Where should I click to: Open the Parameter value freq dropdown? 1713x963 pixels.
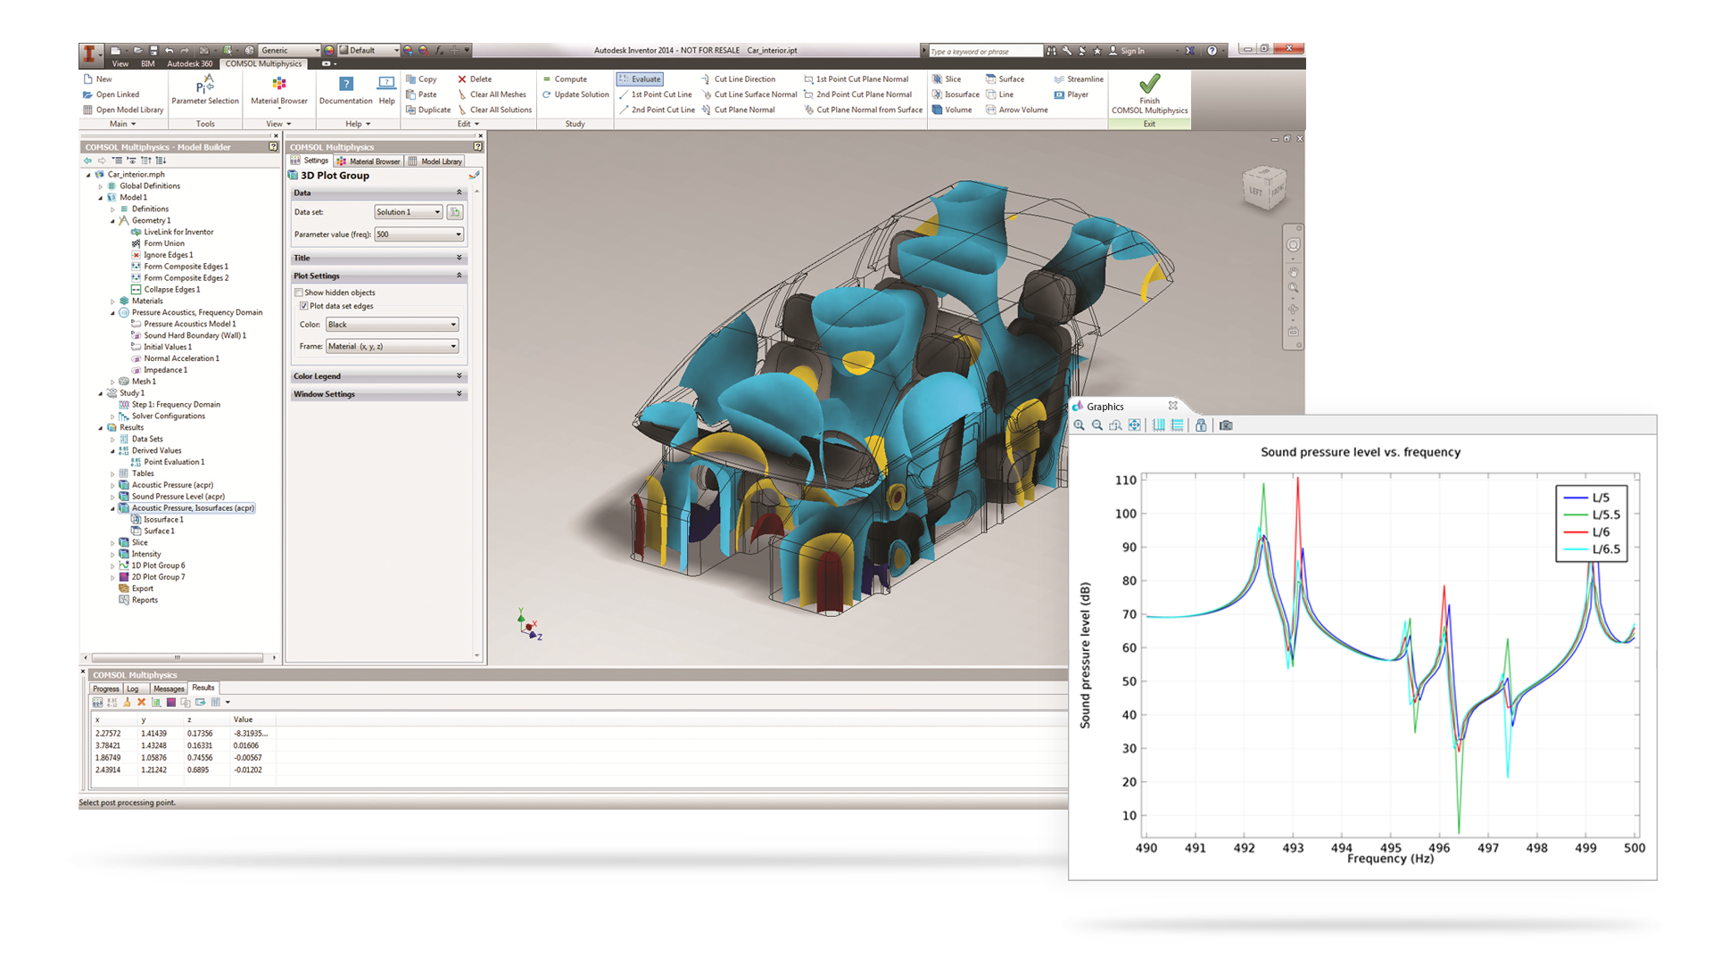pos(419,235)
